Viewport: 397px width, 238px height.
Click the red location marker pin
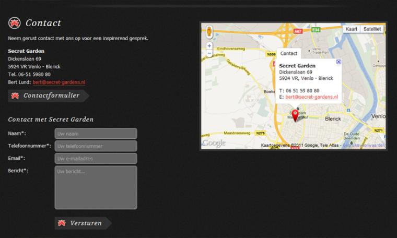coord(295,115)
